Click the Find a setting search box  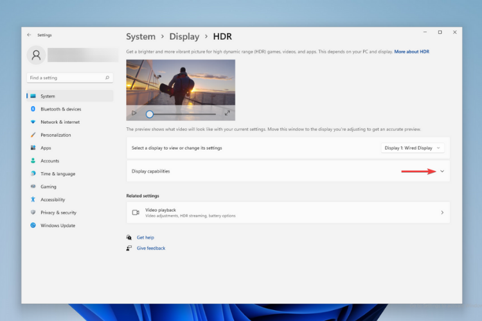66,78
